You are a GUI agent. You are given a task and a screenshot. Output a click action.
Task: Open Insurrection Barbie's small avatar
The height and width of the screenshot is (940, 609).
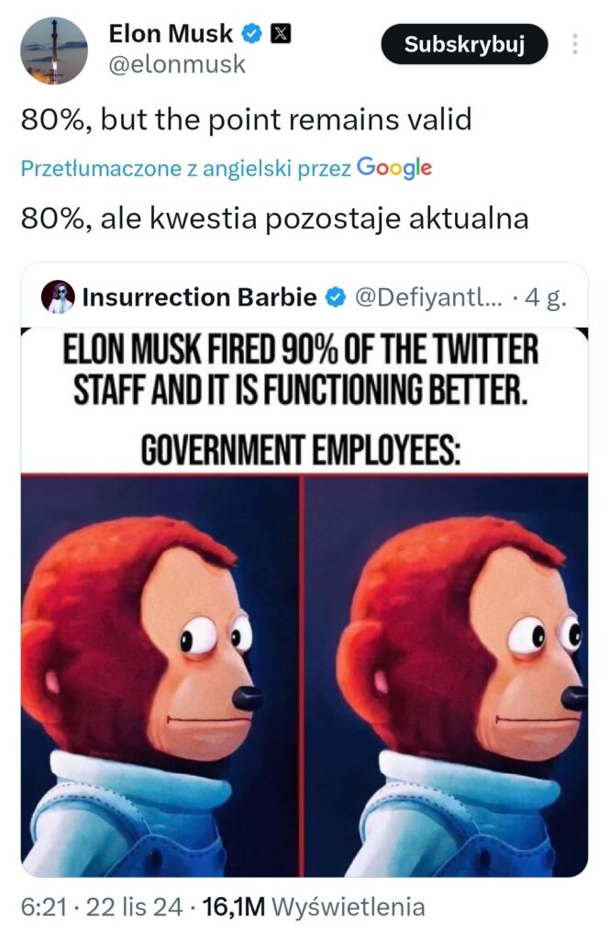(x=58, y=297)
